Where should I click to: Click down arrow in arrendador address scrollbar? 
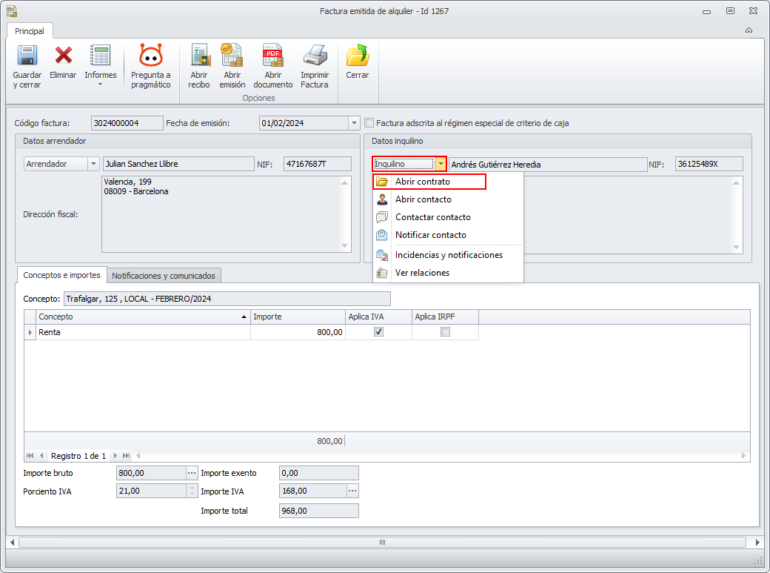(345, 246)
